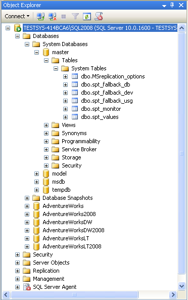Viewport: 188px width, 300px height.
Task: Collapse the Databases folder
Action: pyautogui.click(x=17, y=36)
